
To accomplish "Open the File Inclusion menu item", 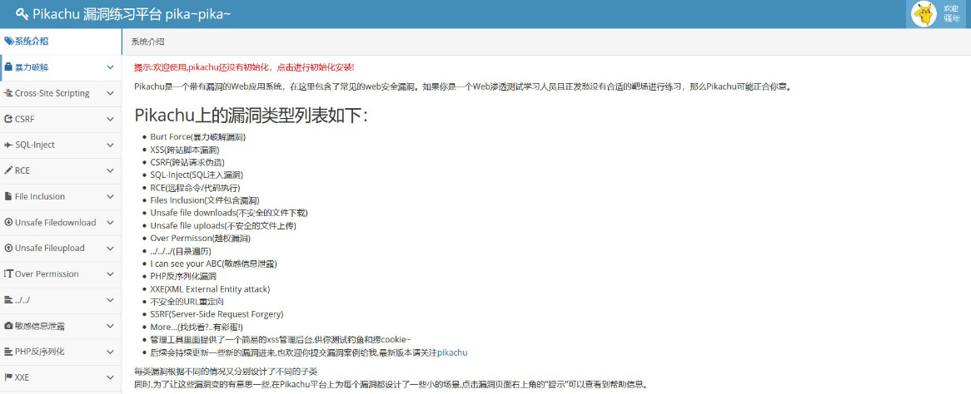I will pyautogui.click(x=61, y=197).
